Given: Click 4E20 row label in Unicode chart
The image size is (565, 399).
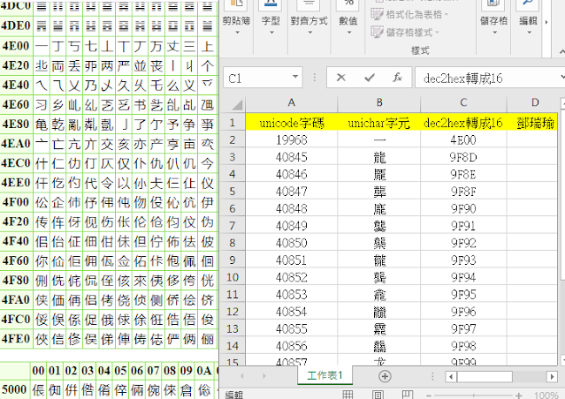Looking at the screenshot, I should (16, 65).
